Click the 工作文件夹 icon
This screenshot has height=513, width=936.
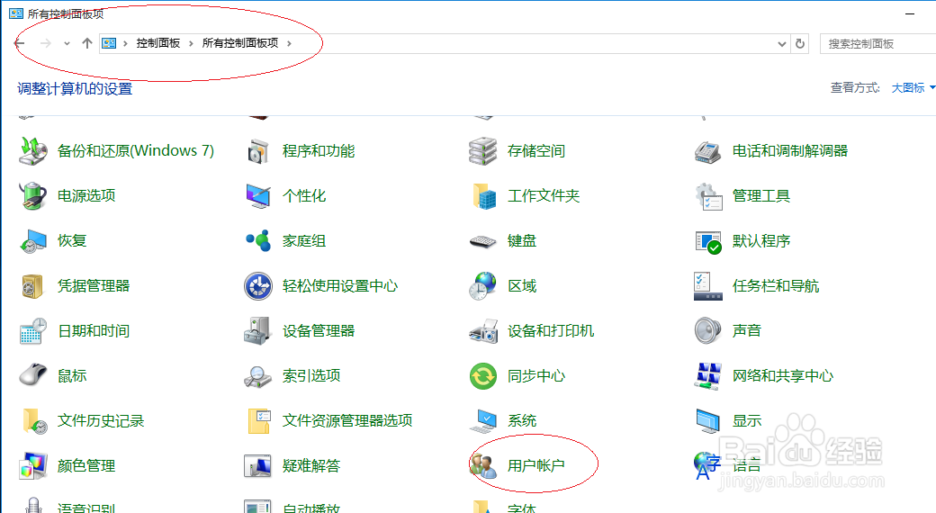[x=483, y=195]
